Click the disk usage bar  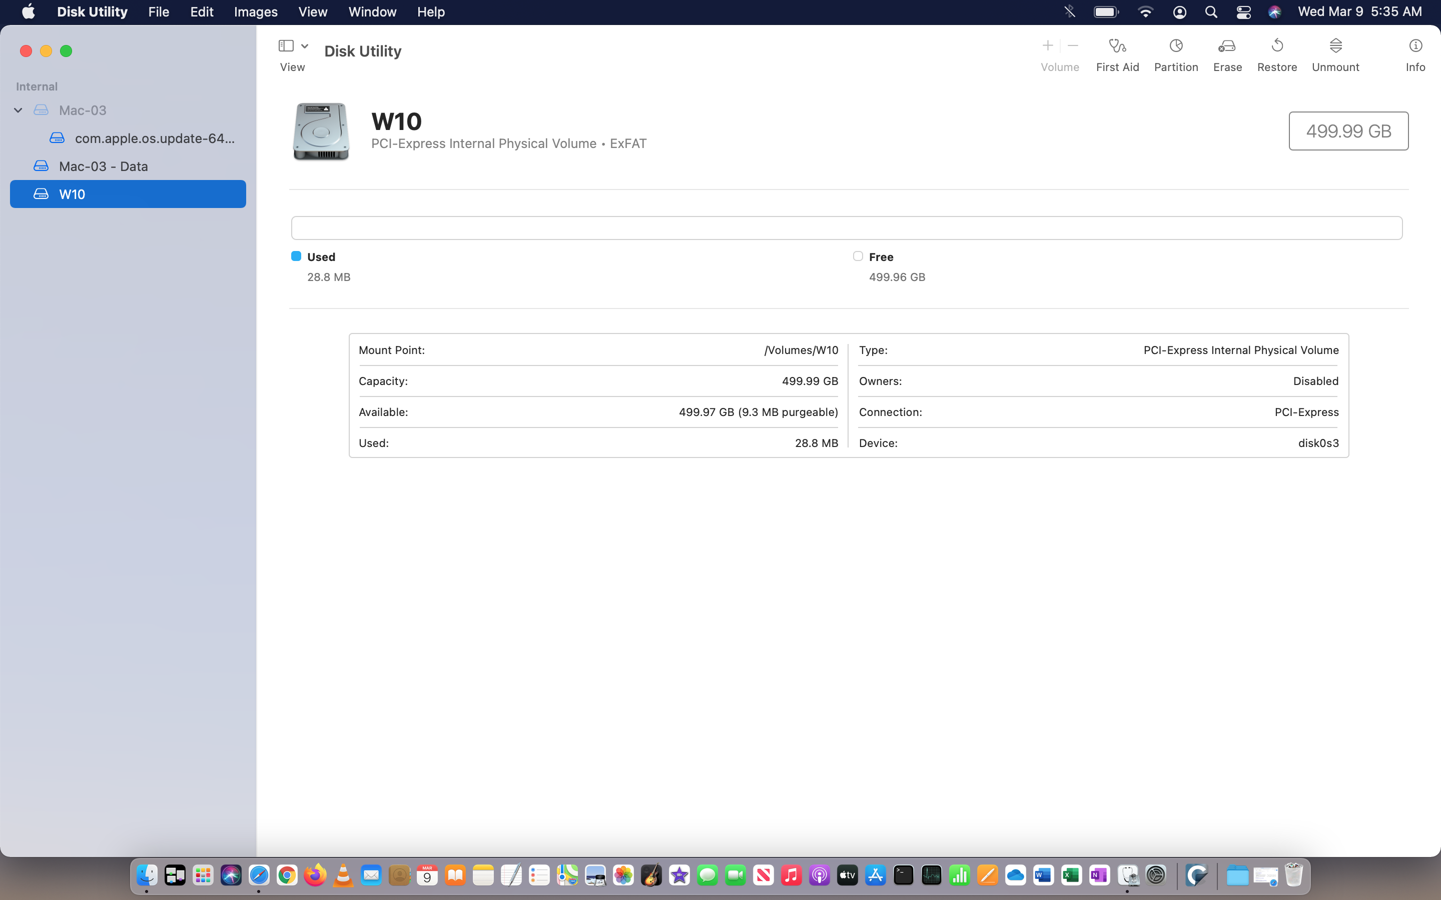pyautogui.click(x=846, y=228)
